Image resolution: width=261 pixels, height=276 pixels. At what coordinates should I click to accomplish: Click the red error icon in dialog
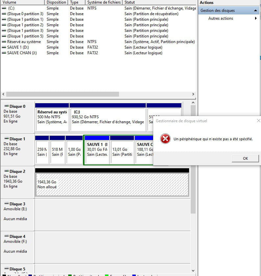tap(165, 139)
